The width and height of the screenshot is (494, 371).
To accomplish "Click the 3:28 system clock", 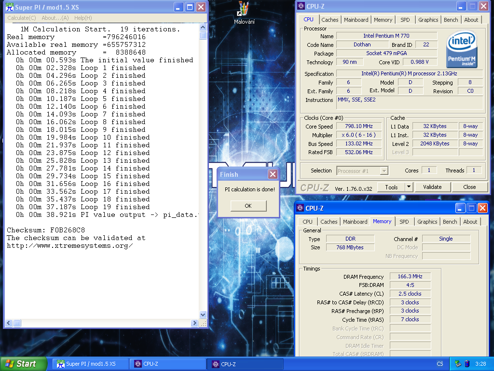I will pos(480,364).
